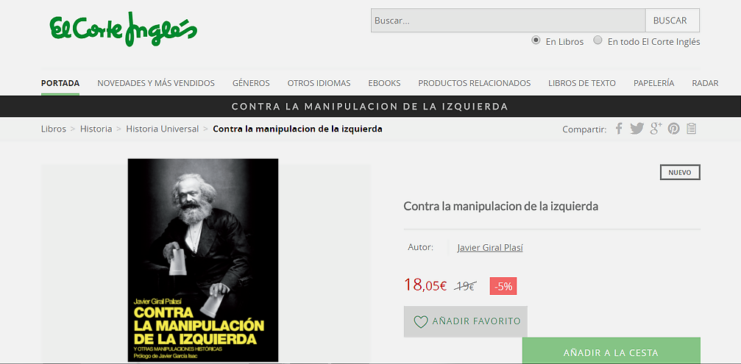Focus the Buscar search field

click(508, 21)
